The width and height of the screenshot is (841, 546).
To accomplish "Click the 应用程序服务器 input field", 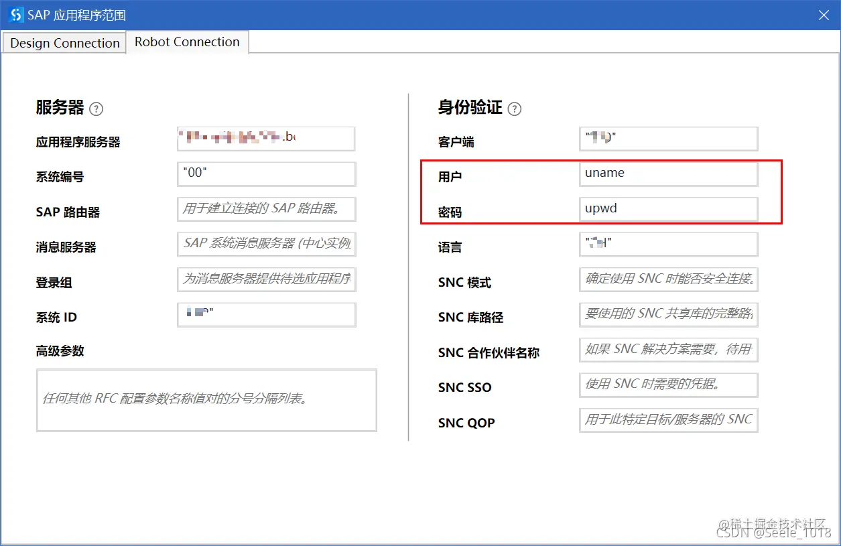I will point(265,138).
